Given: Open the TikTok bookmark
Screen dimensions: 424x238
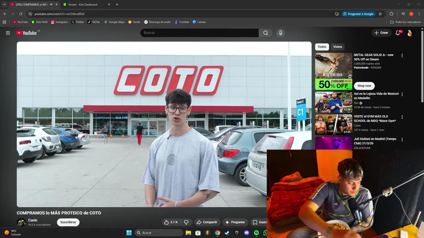Looking at the screenshot, I should (x=94, y=22).
